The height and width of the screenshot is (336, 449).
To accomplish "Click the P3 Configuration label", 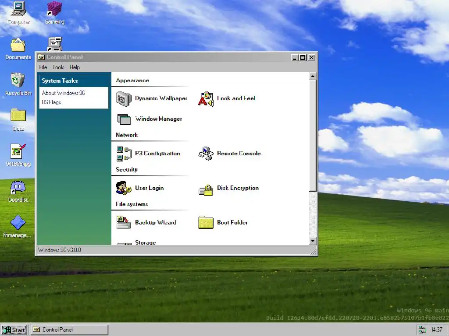I will pos(157,154).
